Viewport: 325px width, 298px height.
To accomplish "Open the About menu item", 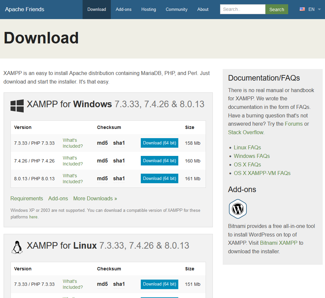I will click(x=203, y=9).
